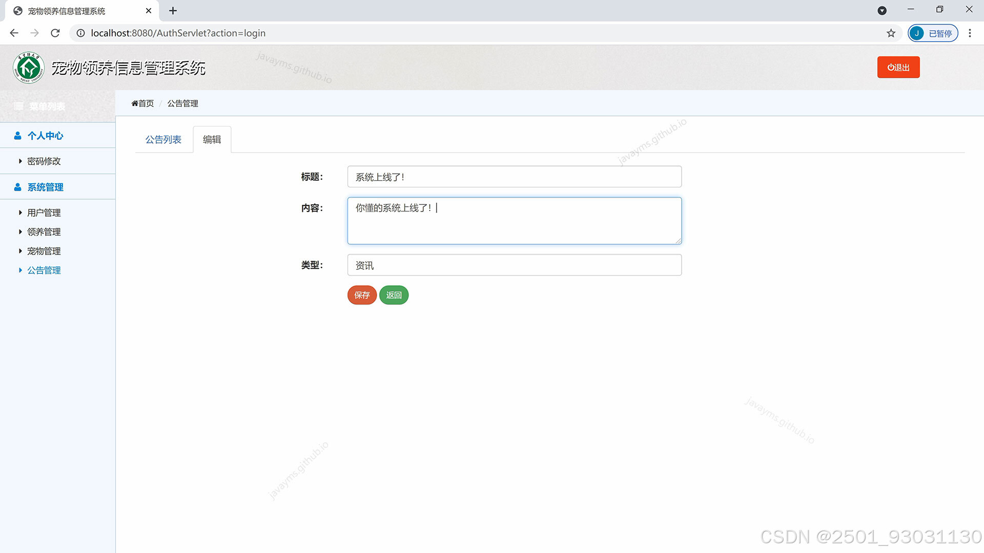Image resolution: width=984 pixels, height=553 pixels.
Task: Close the 宠物领养信息管理系统 browser tab
Action: (x=149, y=11)
